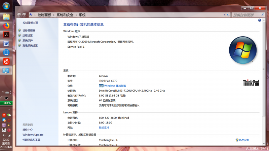The height and width of the screenshot is (151, 269).
Task: Open Adobe Acrobat Reader taskbar icon
Action: point(6,35)
